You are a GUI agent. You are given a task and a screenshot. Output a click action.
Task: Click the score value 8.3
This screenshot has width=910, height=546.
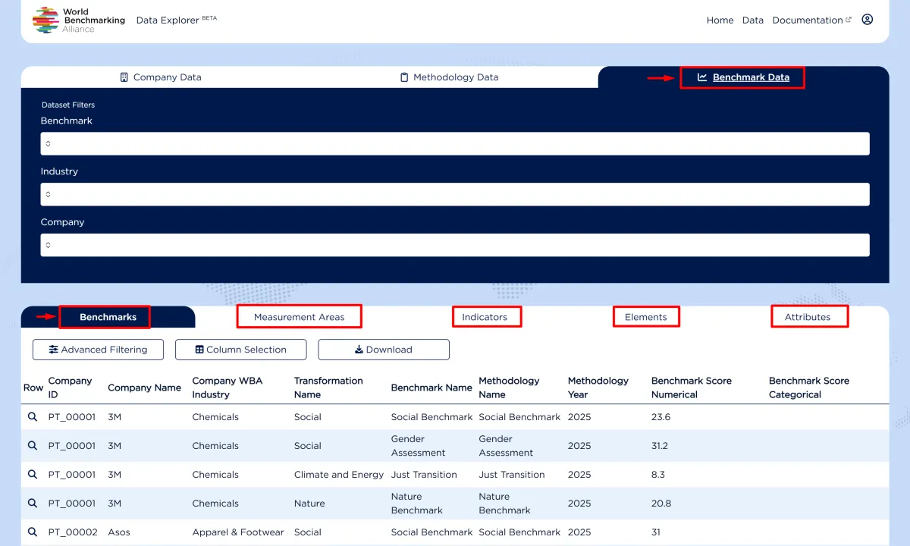click(658, 475)
